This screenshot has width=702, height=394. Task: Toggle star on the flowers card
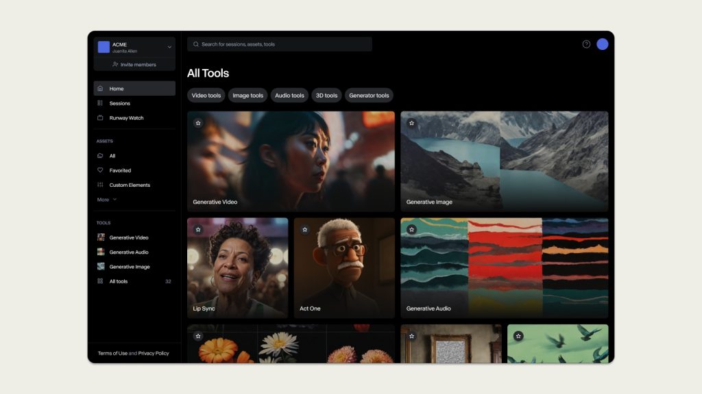[x=198, y=336]
